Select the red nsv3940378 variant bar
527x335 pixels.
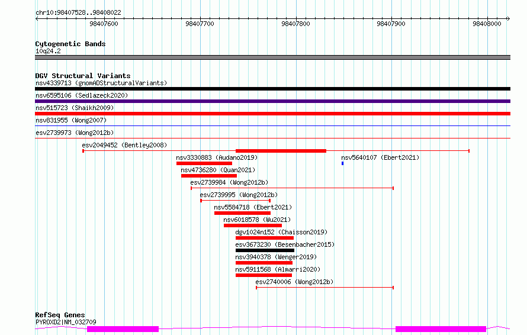pos(264,263)
